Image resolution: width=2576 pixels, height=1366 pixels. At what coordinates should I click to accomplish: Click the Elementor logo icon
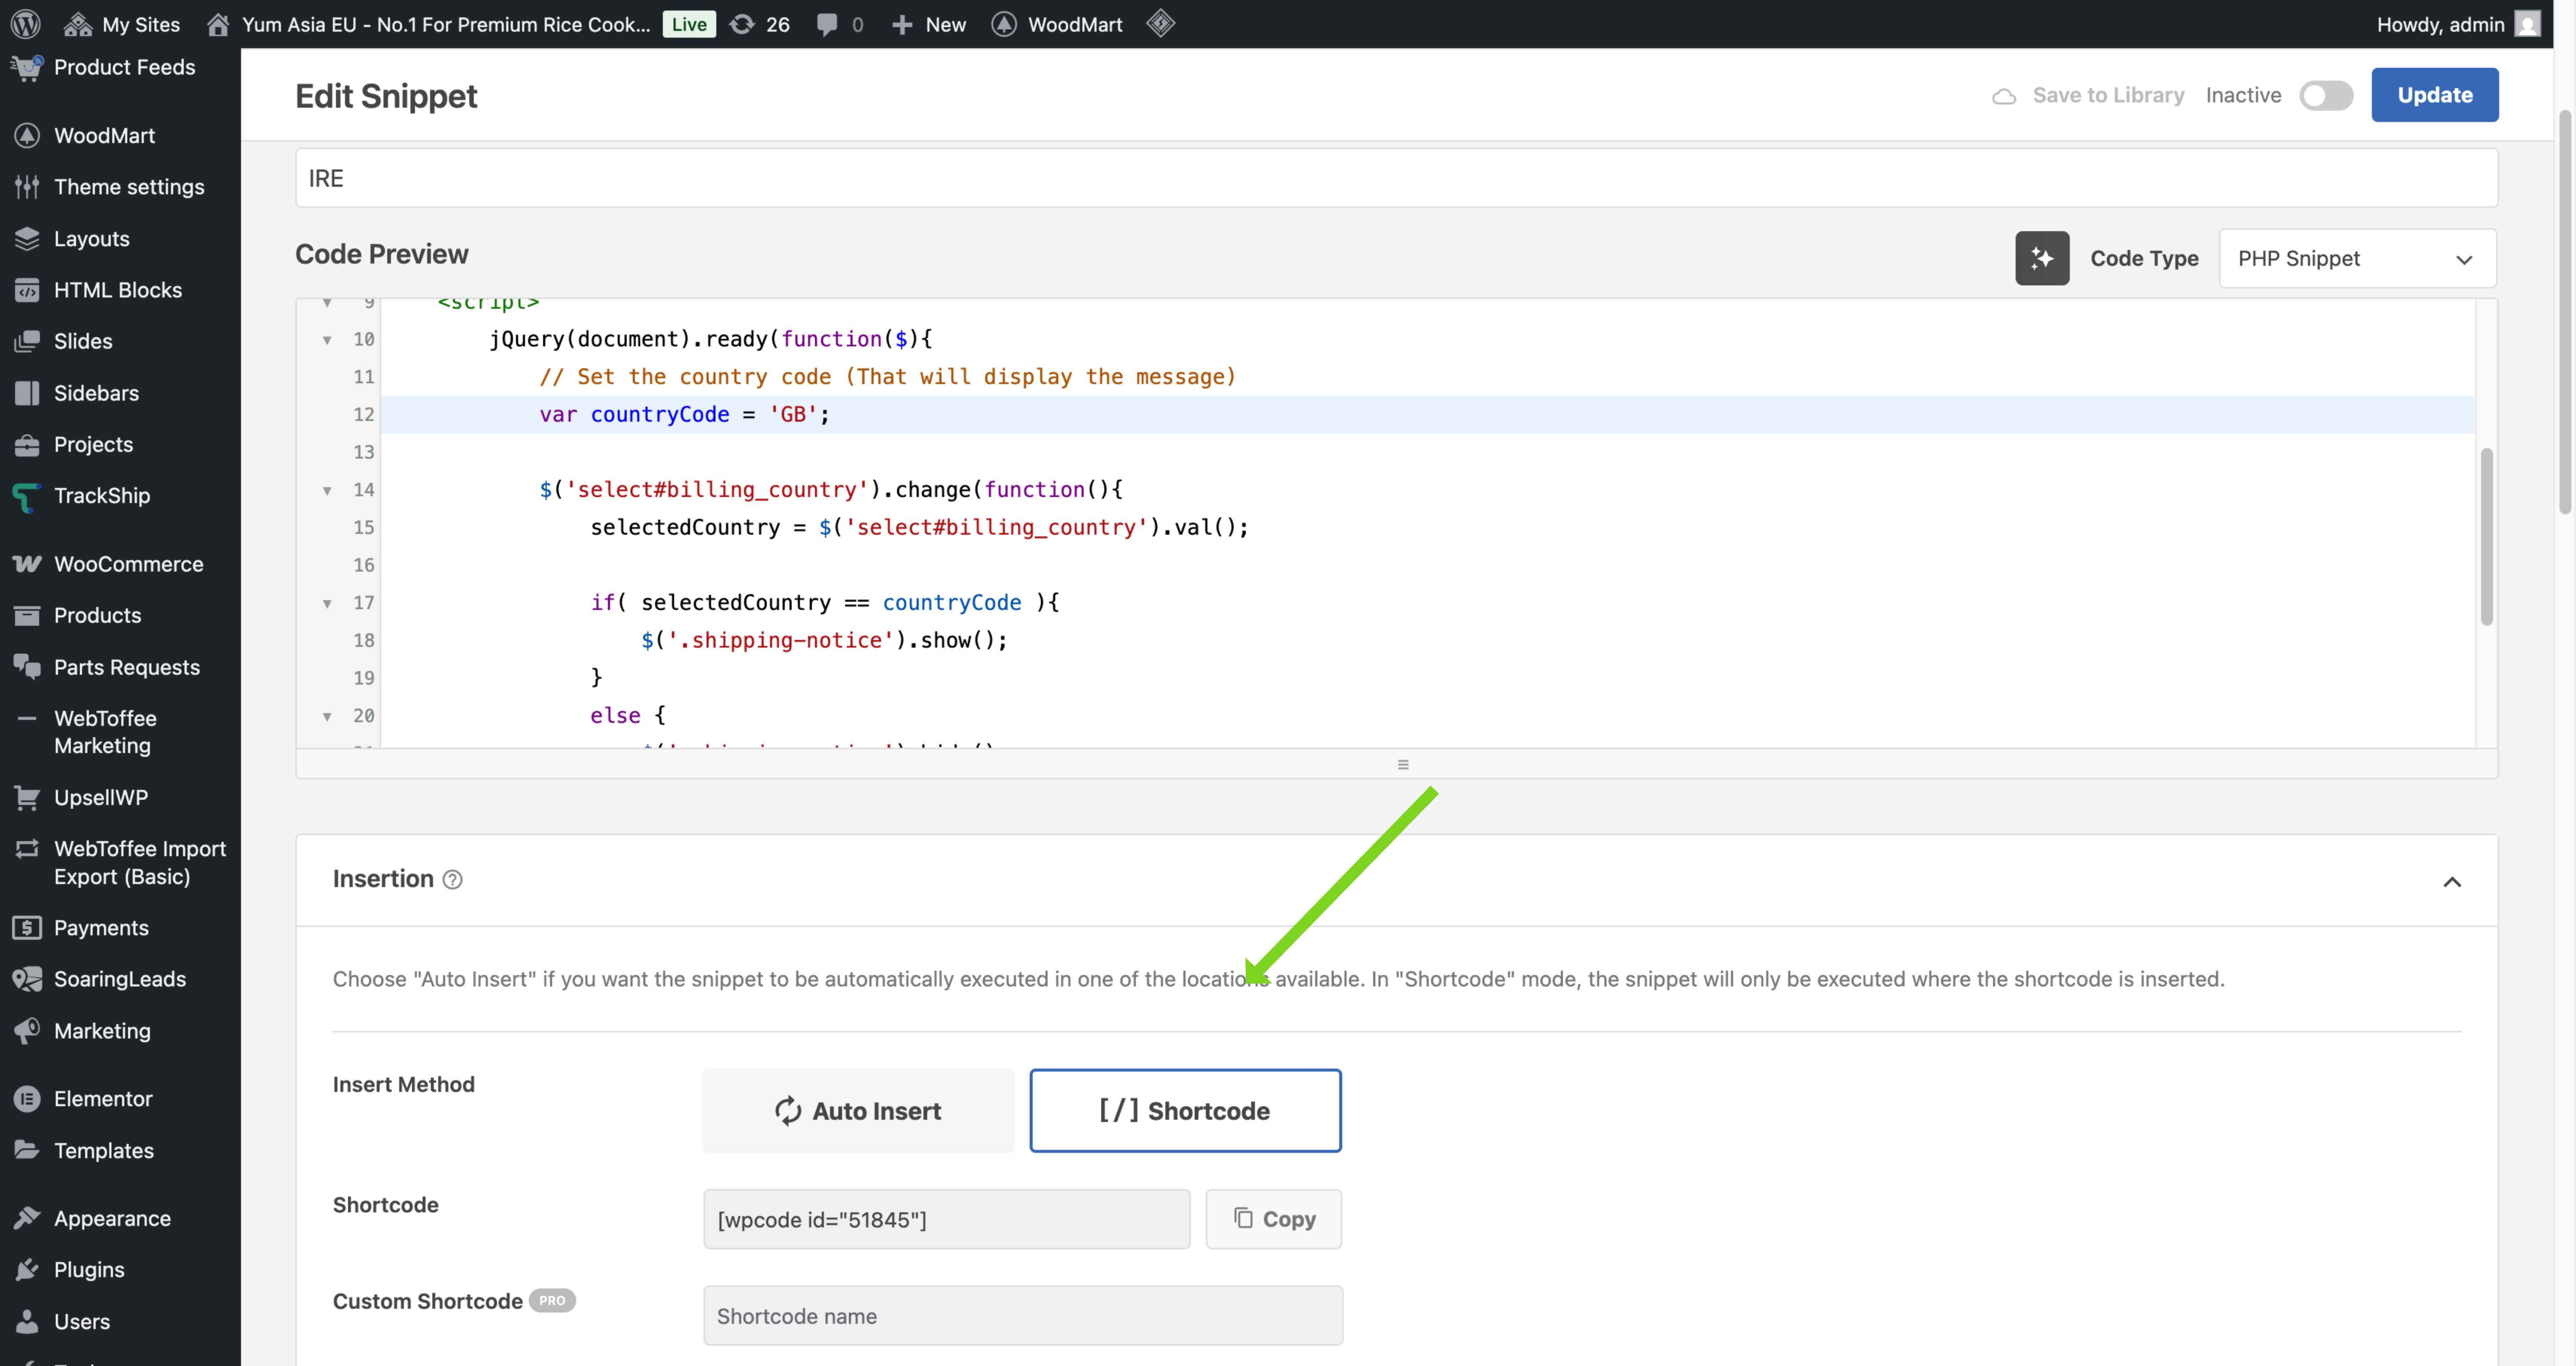point(27,1099)
